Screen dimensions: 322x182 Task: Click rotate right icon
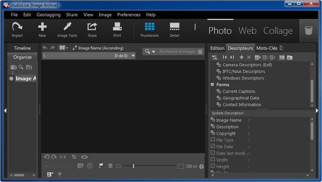pyautogui.click(x=54, y=157)
